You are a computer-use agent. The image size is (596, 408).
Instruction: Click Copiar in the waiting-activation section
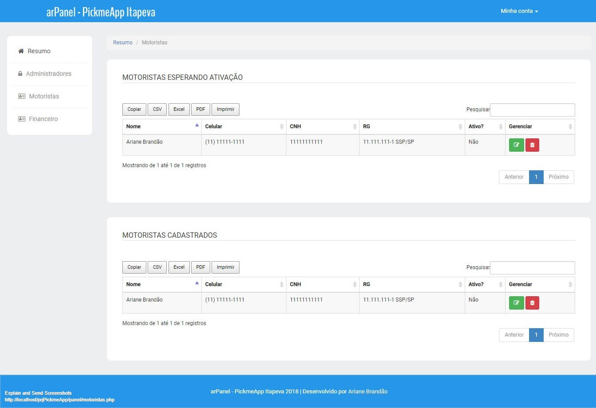coord(134,110)
